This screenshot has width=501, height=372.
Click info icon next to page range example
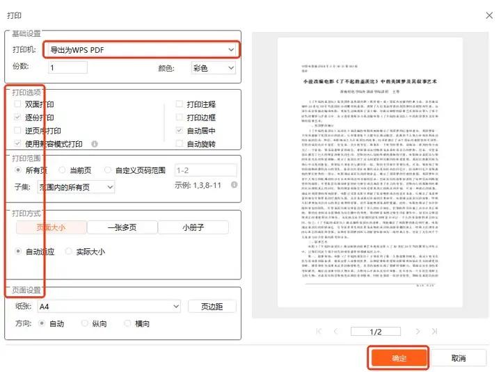pyautogui.click(x=234, y=185)
